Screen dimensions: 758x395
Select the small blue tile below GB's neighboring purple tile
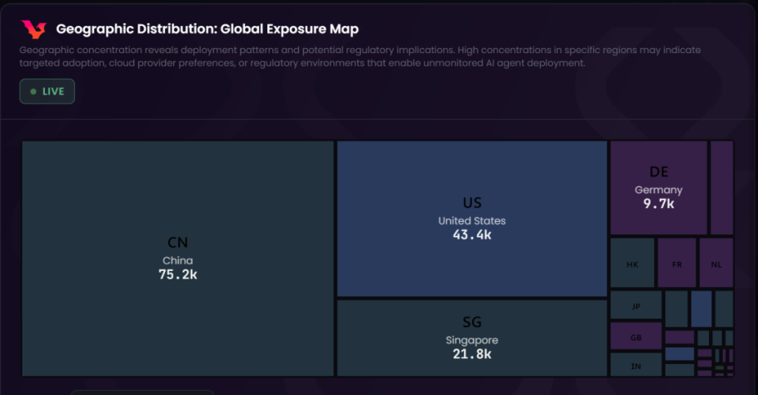click(x=679, y=354)
